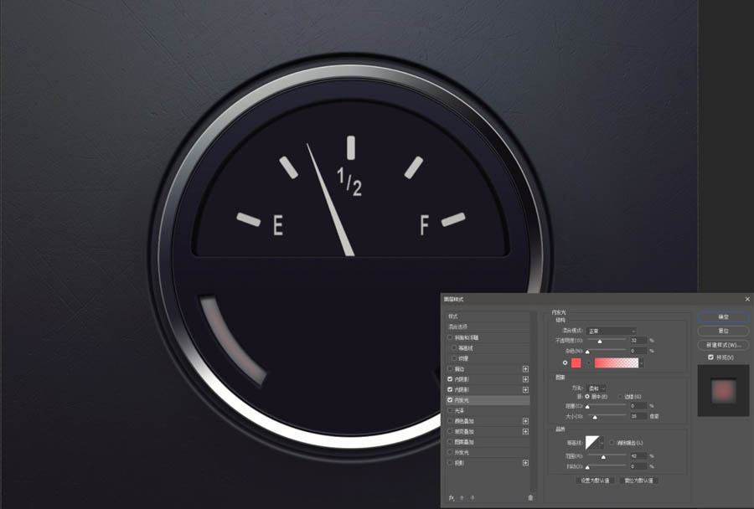The width and height of the screenshot is (754, 509).
Task: Click the style preview thumbnail
Action: (723, 390)
